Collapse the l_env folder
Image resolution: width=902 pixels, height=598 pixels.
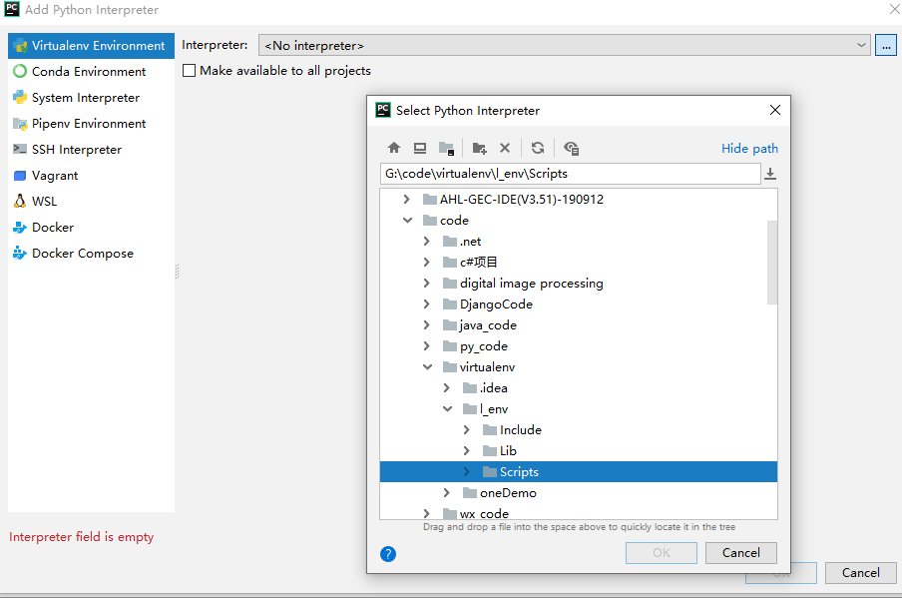[x=448, y=408]
